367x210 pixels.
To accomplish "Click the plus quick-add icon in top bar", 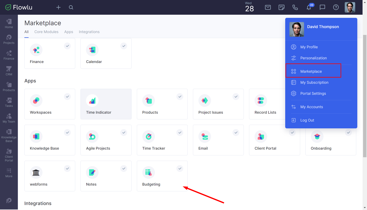I will [x=58, y=7].
